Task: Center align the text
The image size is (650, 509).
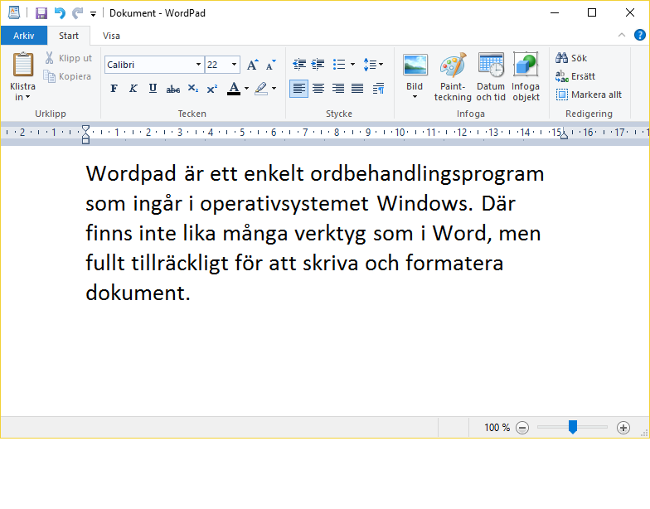Action: (x=318, y=88)
